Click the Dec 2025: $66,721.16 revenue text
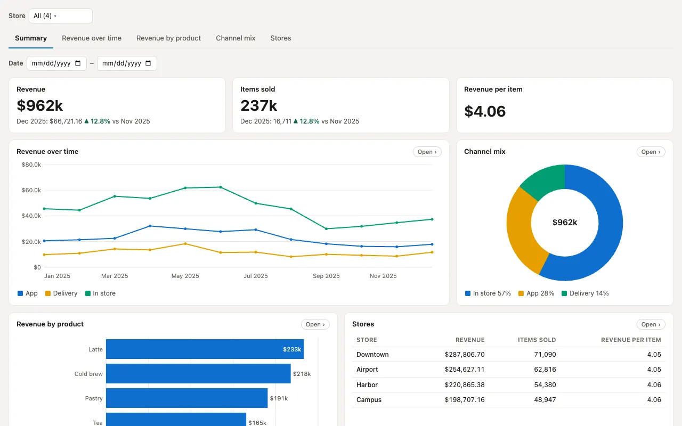Viewport: 682px width, 426px height. coord(50,121)
